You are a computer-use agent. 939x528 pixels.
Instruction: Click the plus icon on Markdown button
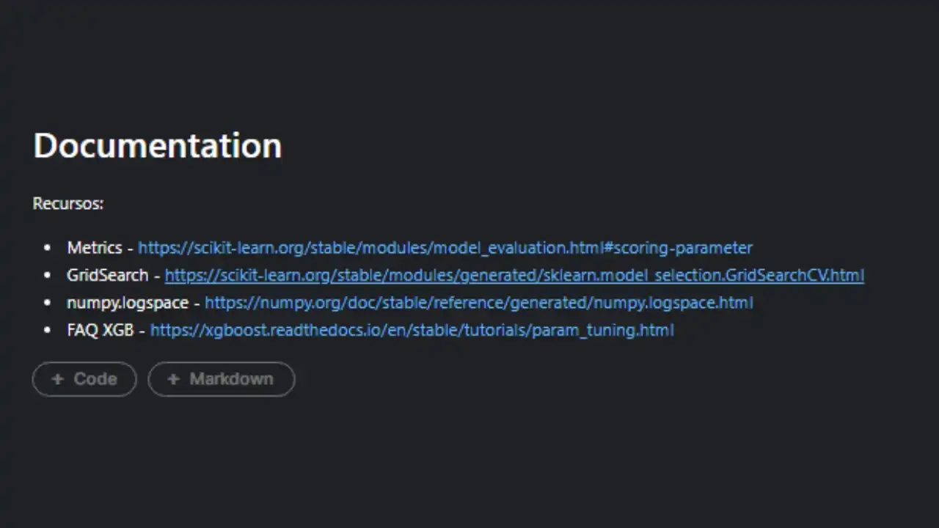[x=173, y=379]
